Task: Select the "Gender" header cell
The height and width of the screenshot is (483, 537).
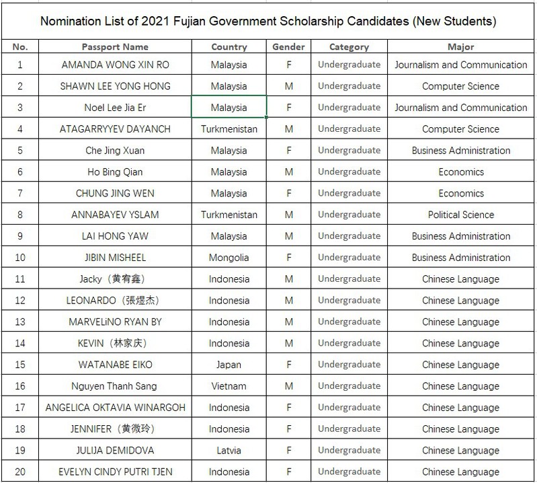Action: click(289, 47)
